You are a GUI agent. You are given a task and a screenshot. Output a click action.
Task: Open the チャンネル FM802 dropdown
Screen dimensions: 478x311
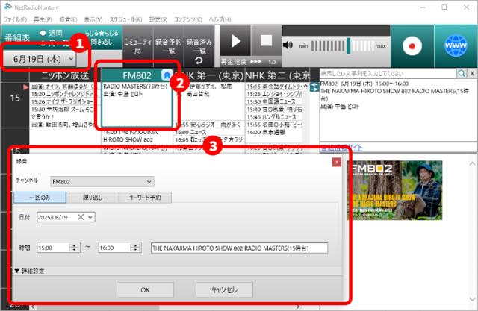[102, 182]
